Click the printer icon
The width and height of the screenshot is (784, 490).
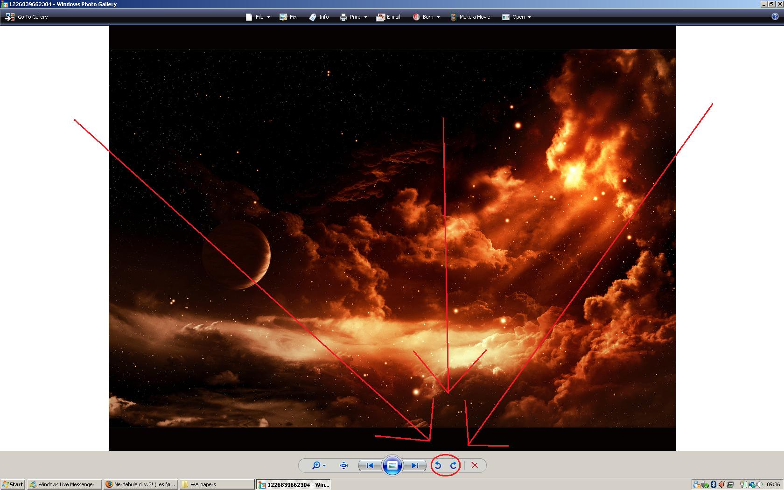click(x=343, y=17)
